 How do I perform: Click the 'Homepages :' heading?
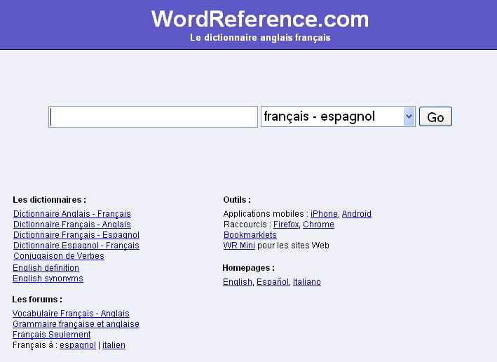(248, 268)
